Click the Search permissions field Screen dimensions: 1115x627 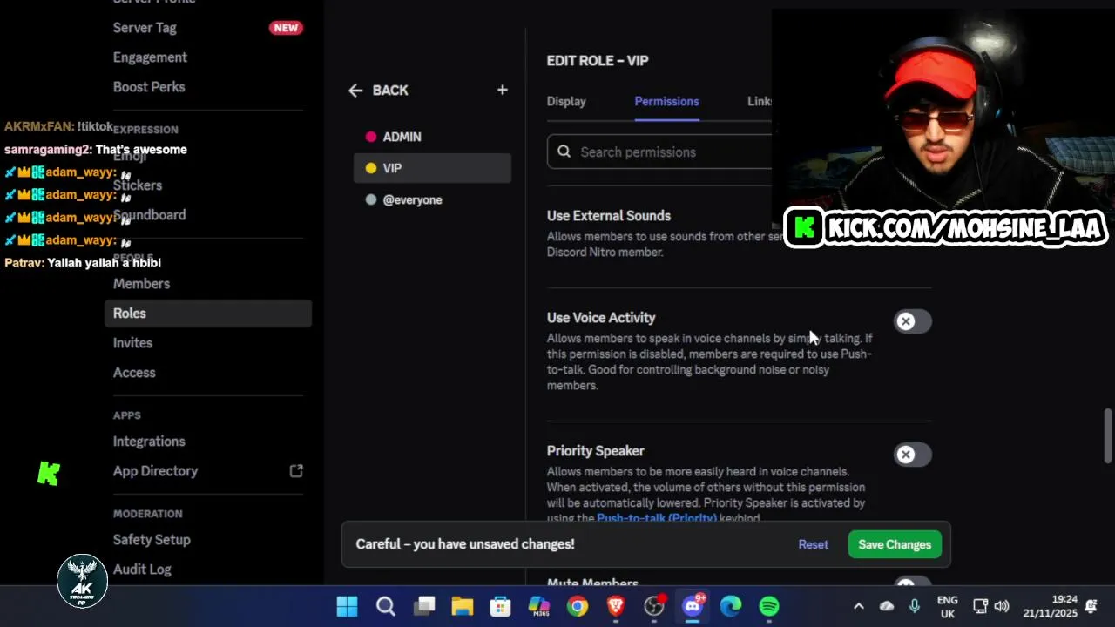660,152
